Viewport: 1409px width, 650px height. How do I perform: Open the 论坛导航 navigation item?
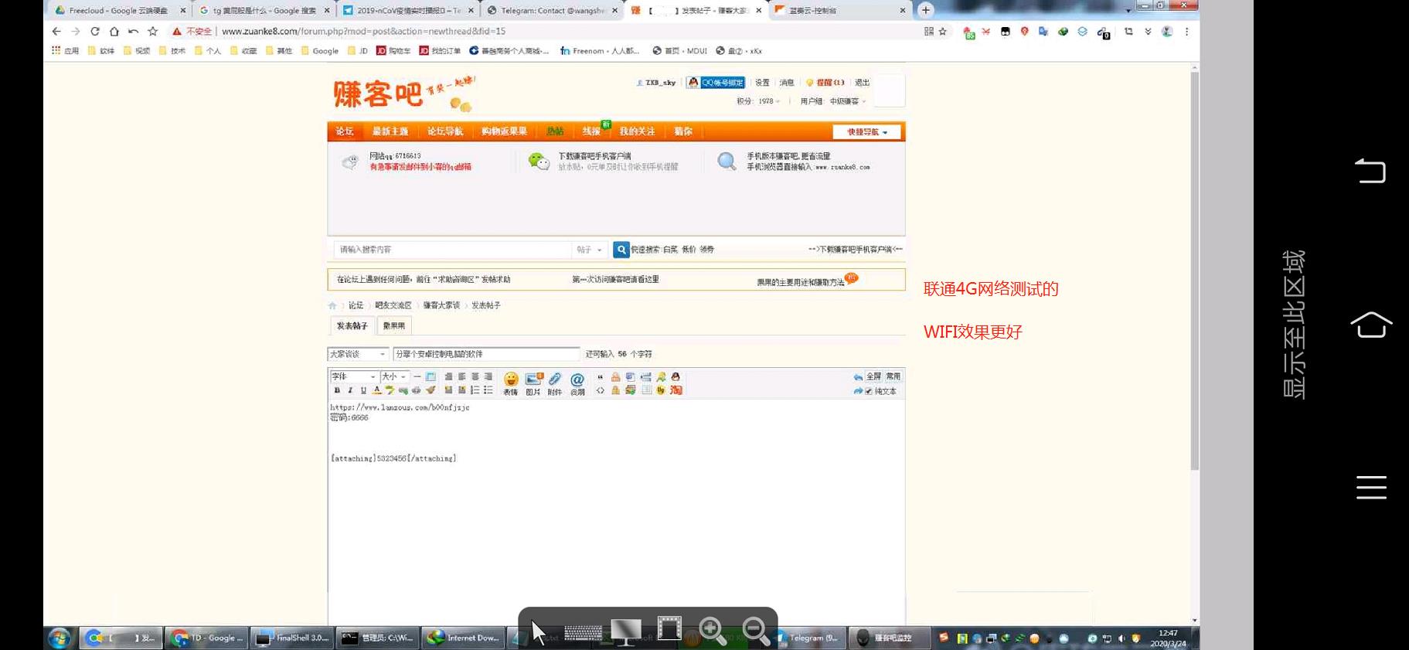click(445, 131)
